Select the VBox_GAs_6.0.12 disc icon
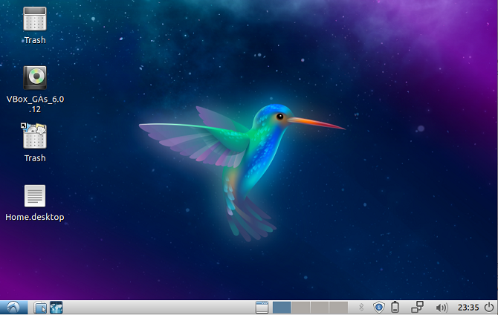Screen dimensions: 498x315 35,78
